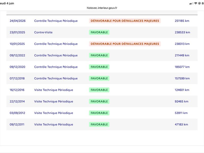
Task: Click the 53911 km mileage value
Action: (181, 113)
